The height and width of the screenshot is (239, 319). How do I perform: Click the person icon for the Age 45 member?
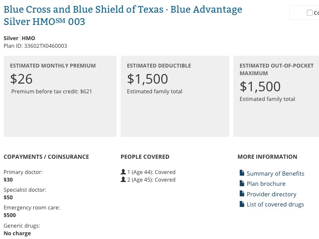pos(123,180)
